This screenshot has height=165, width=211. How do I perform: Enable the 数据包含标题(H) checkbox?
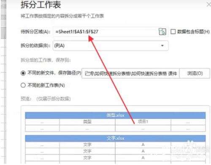click(x=173, y=32)
